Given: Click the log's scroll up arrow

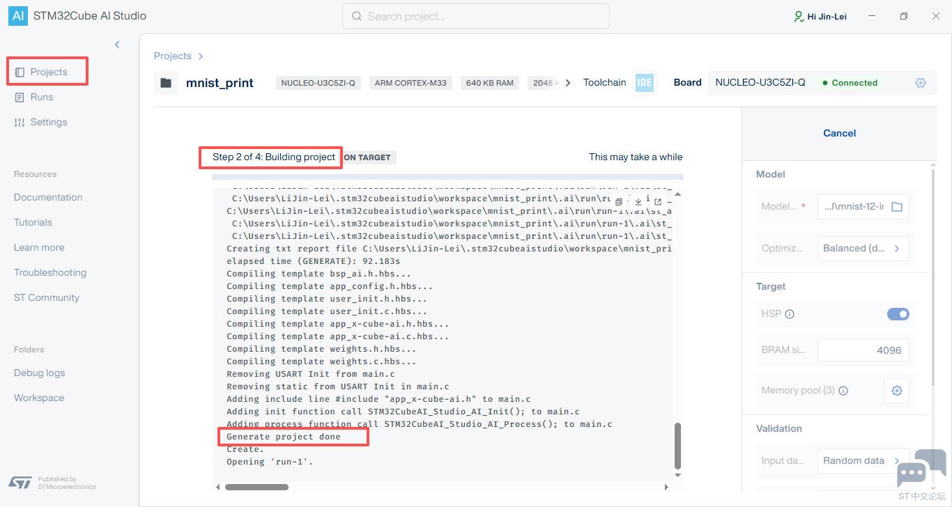Looking at the screenshot, I should pos(677,194).
